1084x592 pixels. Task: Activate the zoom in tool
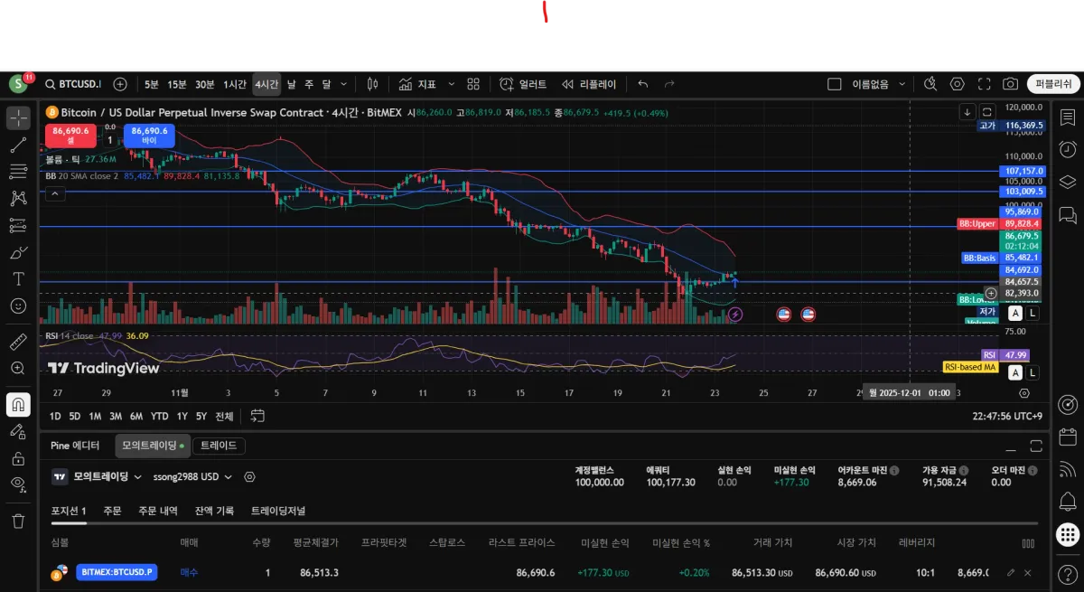(18, 368)
